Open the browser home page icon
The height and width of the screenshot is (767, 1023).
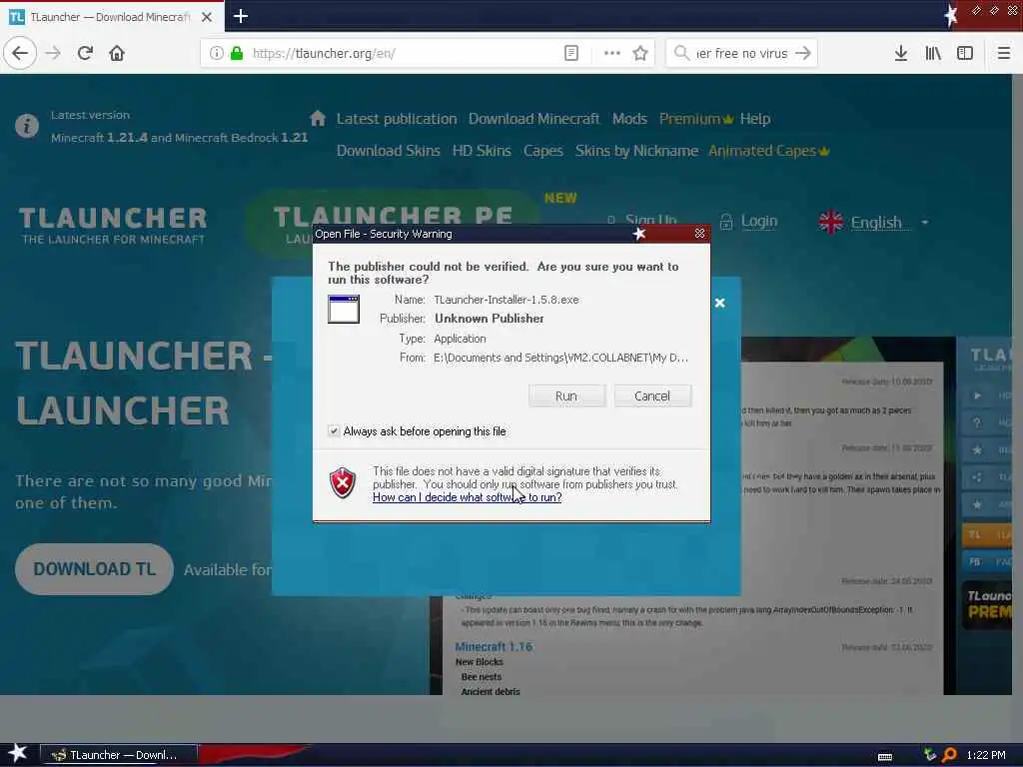pos(117,53)
